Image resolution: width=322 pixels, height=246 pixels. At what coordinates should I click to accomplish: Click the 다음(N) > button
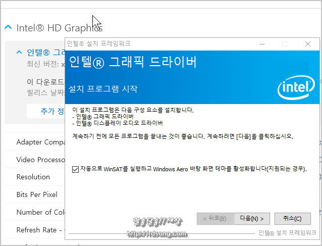coord(251,218)
